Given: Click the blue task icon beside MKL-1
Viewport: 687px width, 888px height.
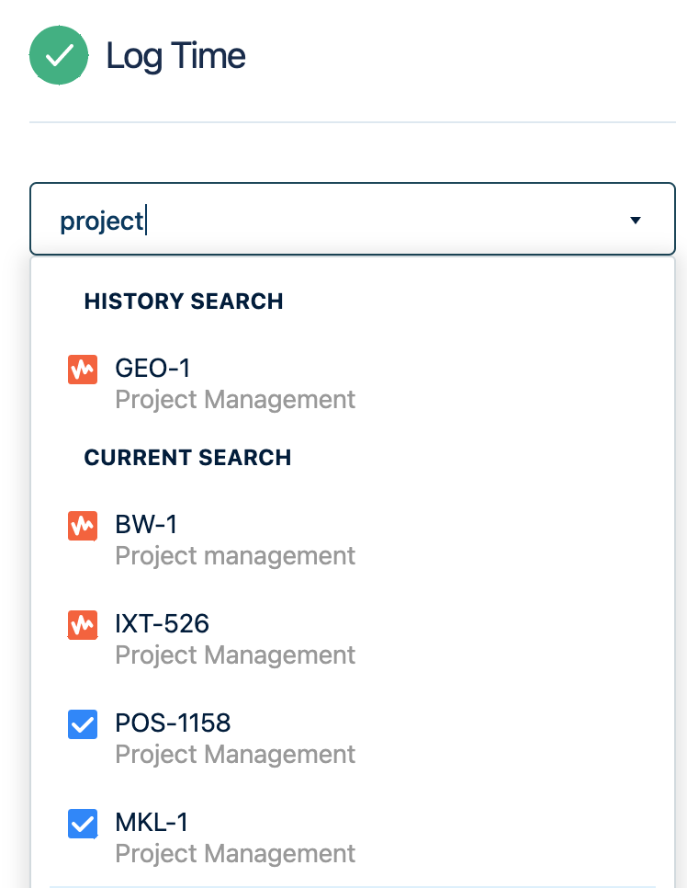Looking at the screenshot, I should point(83,824).
